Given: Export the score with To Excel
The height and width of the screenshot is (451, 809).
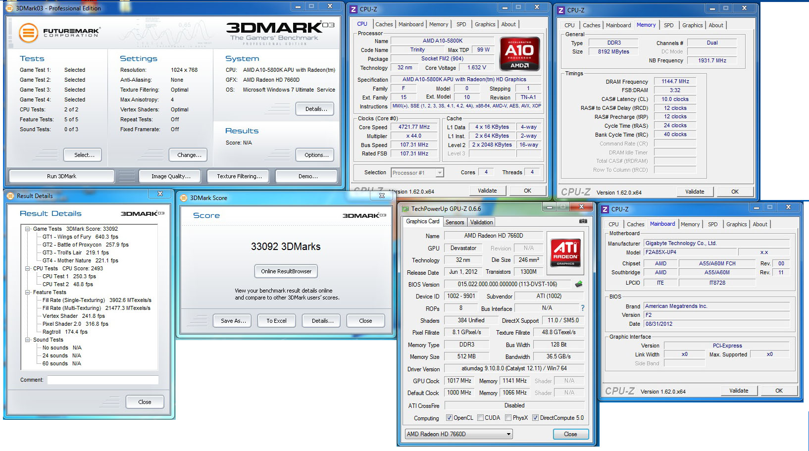Looking at the screenshot, I should (x=276, y=321).
